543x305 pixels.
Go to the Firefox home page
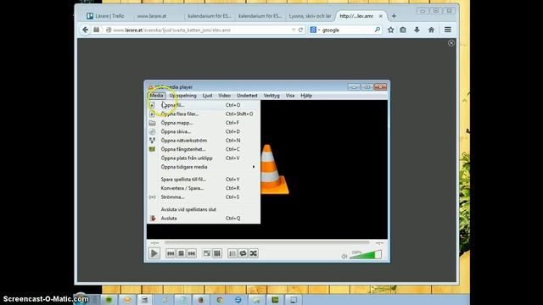click(x=431, y=30)
